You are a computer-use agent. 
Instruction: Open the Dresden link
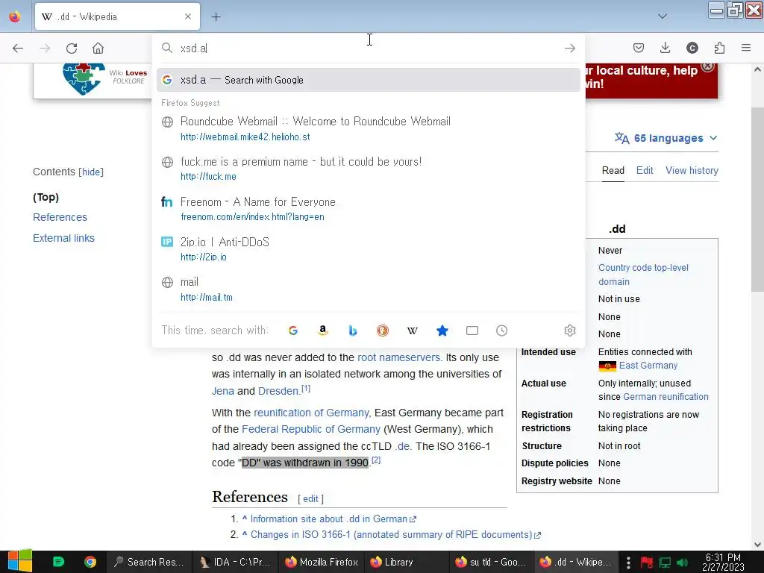pyautogui.click(x=278, y=391)
